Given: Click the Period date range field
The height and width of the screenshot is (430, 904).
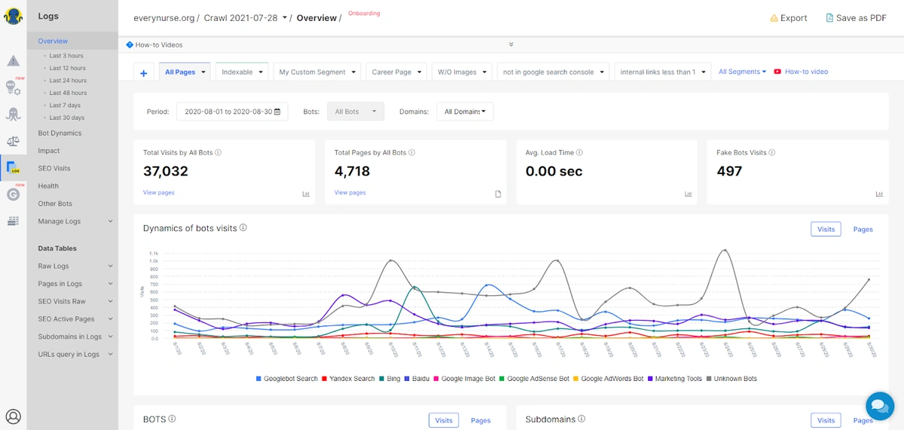Looking at the screenshot, I should pyautogui.click(x=232, y=111).
